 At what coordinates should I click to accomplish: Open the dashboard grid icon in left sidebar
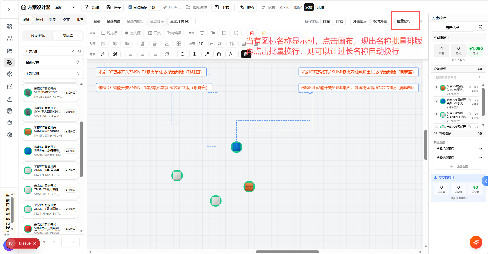pos(9,27)
